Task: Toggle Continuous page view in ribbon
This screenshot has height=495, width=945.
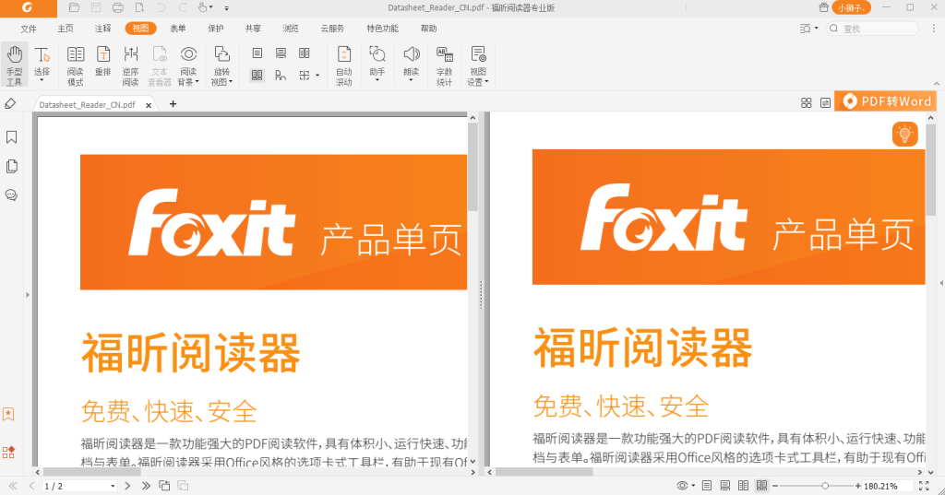Action: pos(281,53)
